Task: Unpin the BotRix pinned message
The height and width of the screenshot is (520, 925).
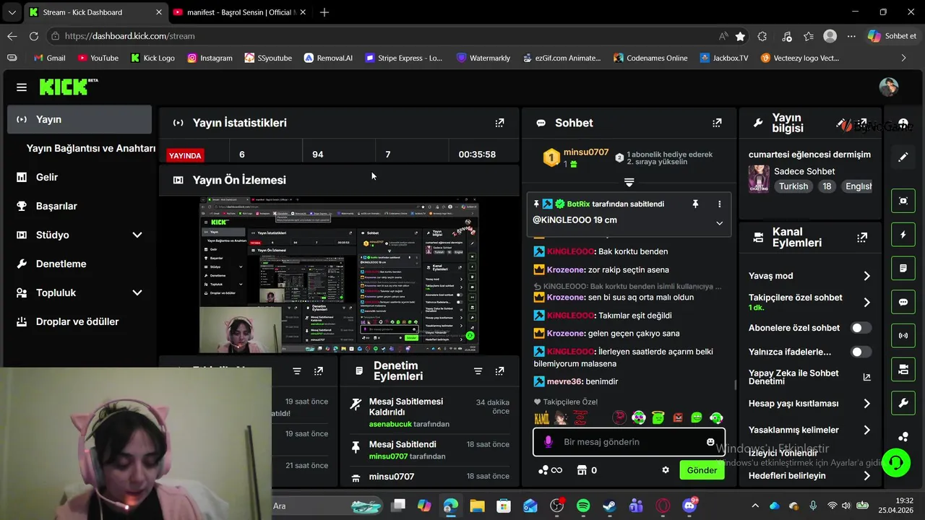Action: pyautogui.click(x=695, y=204)
